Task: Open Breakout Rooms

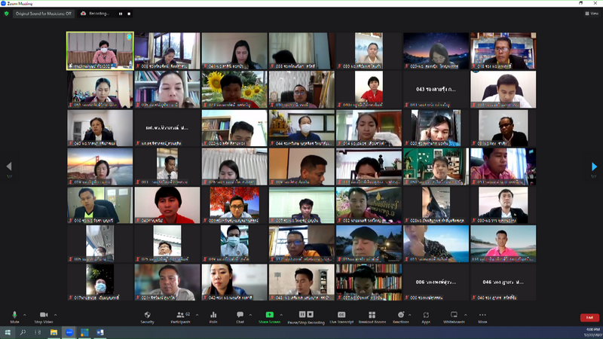Action: click(x=372, y=315)
